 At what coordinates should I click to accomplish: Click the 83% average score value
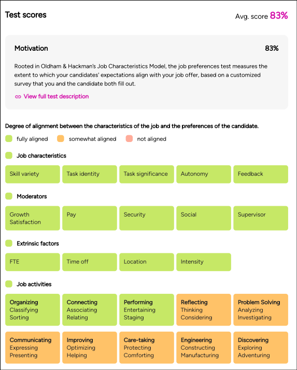point(279,16)
